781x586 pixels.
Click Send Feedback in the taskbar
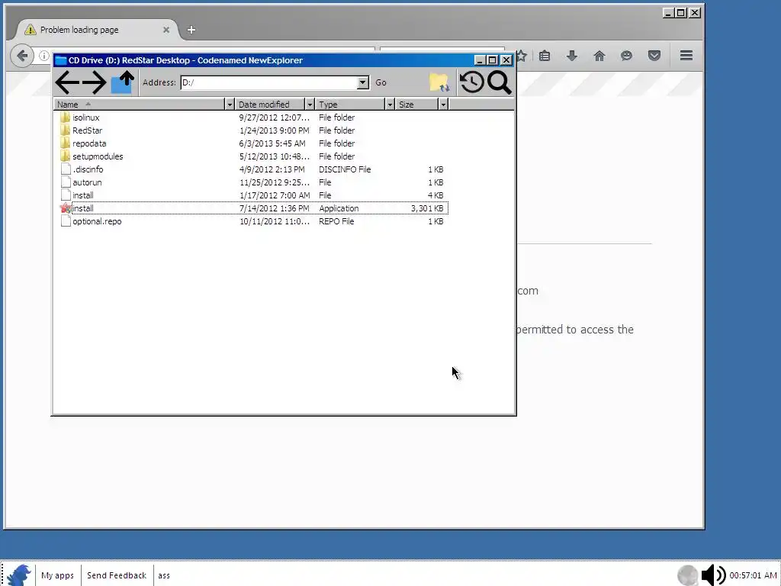[x=117, y=575]
